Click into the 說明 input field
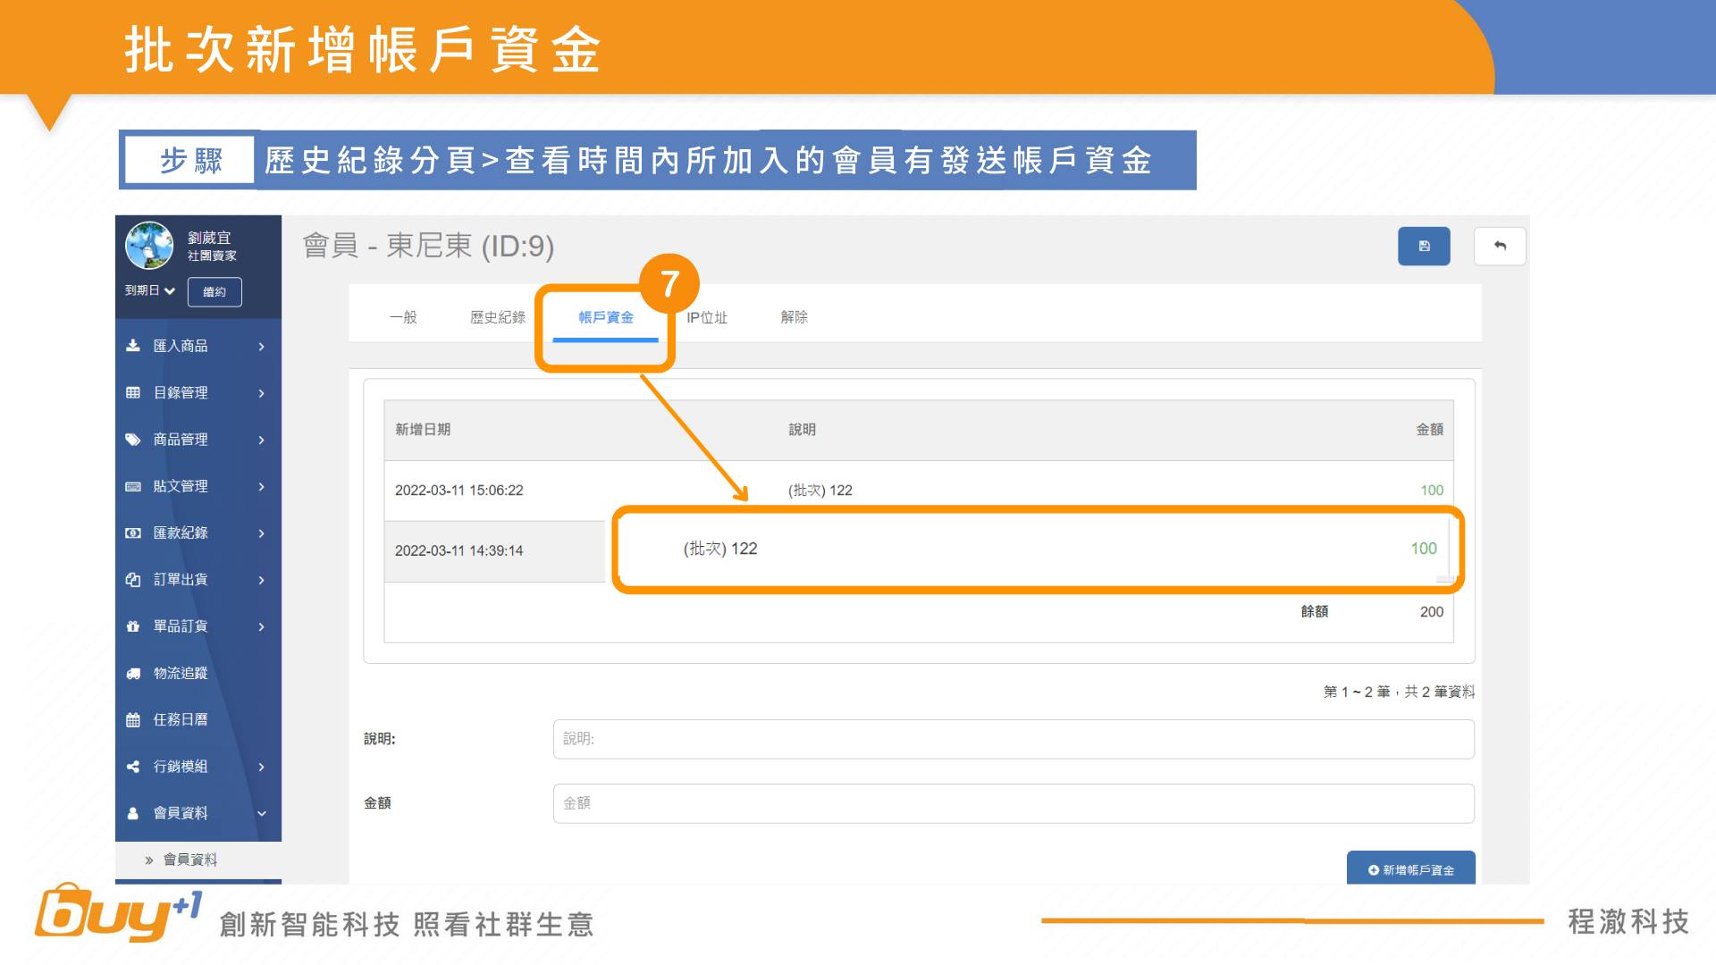 pyautogui.click(x=1013, y=739)
